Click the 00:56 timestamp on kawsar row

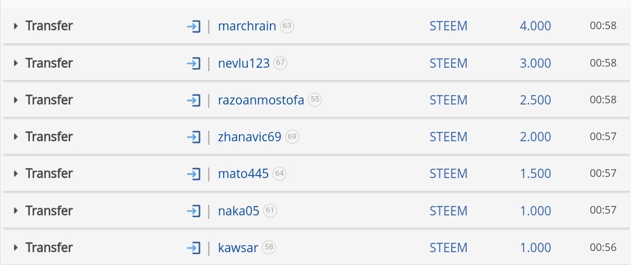tap(603, 247)
